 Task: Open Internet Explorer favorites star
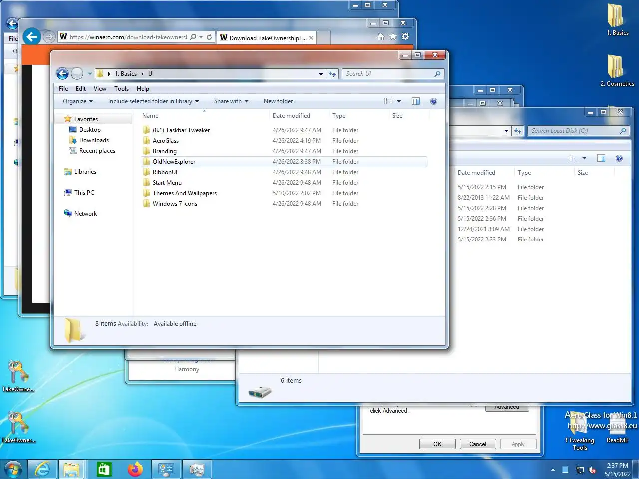click(393, 37)
